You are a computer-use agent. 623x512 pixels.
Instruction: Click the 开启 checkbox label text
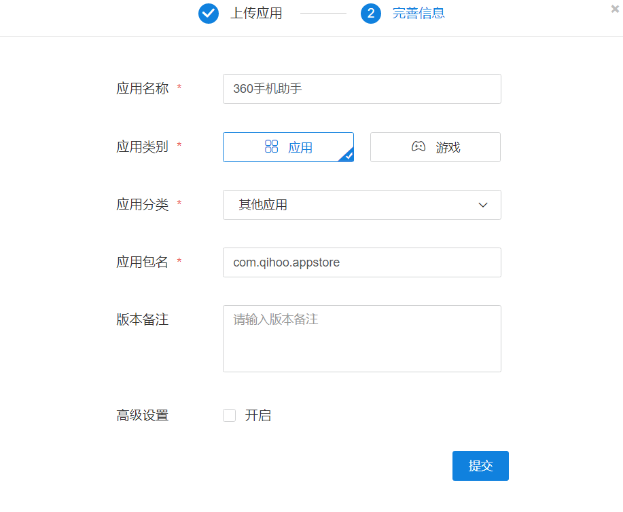258,415
